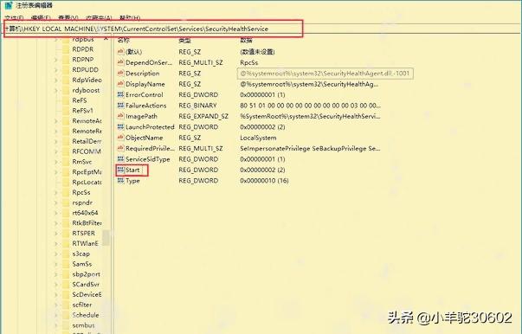The image size is (522, 334).
Task: Expand the rdpbus key
Action: [x=56, y=40]
